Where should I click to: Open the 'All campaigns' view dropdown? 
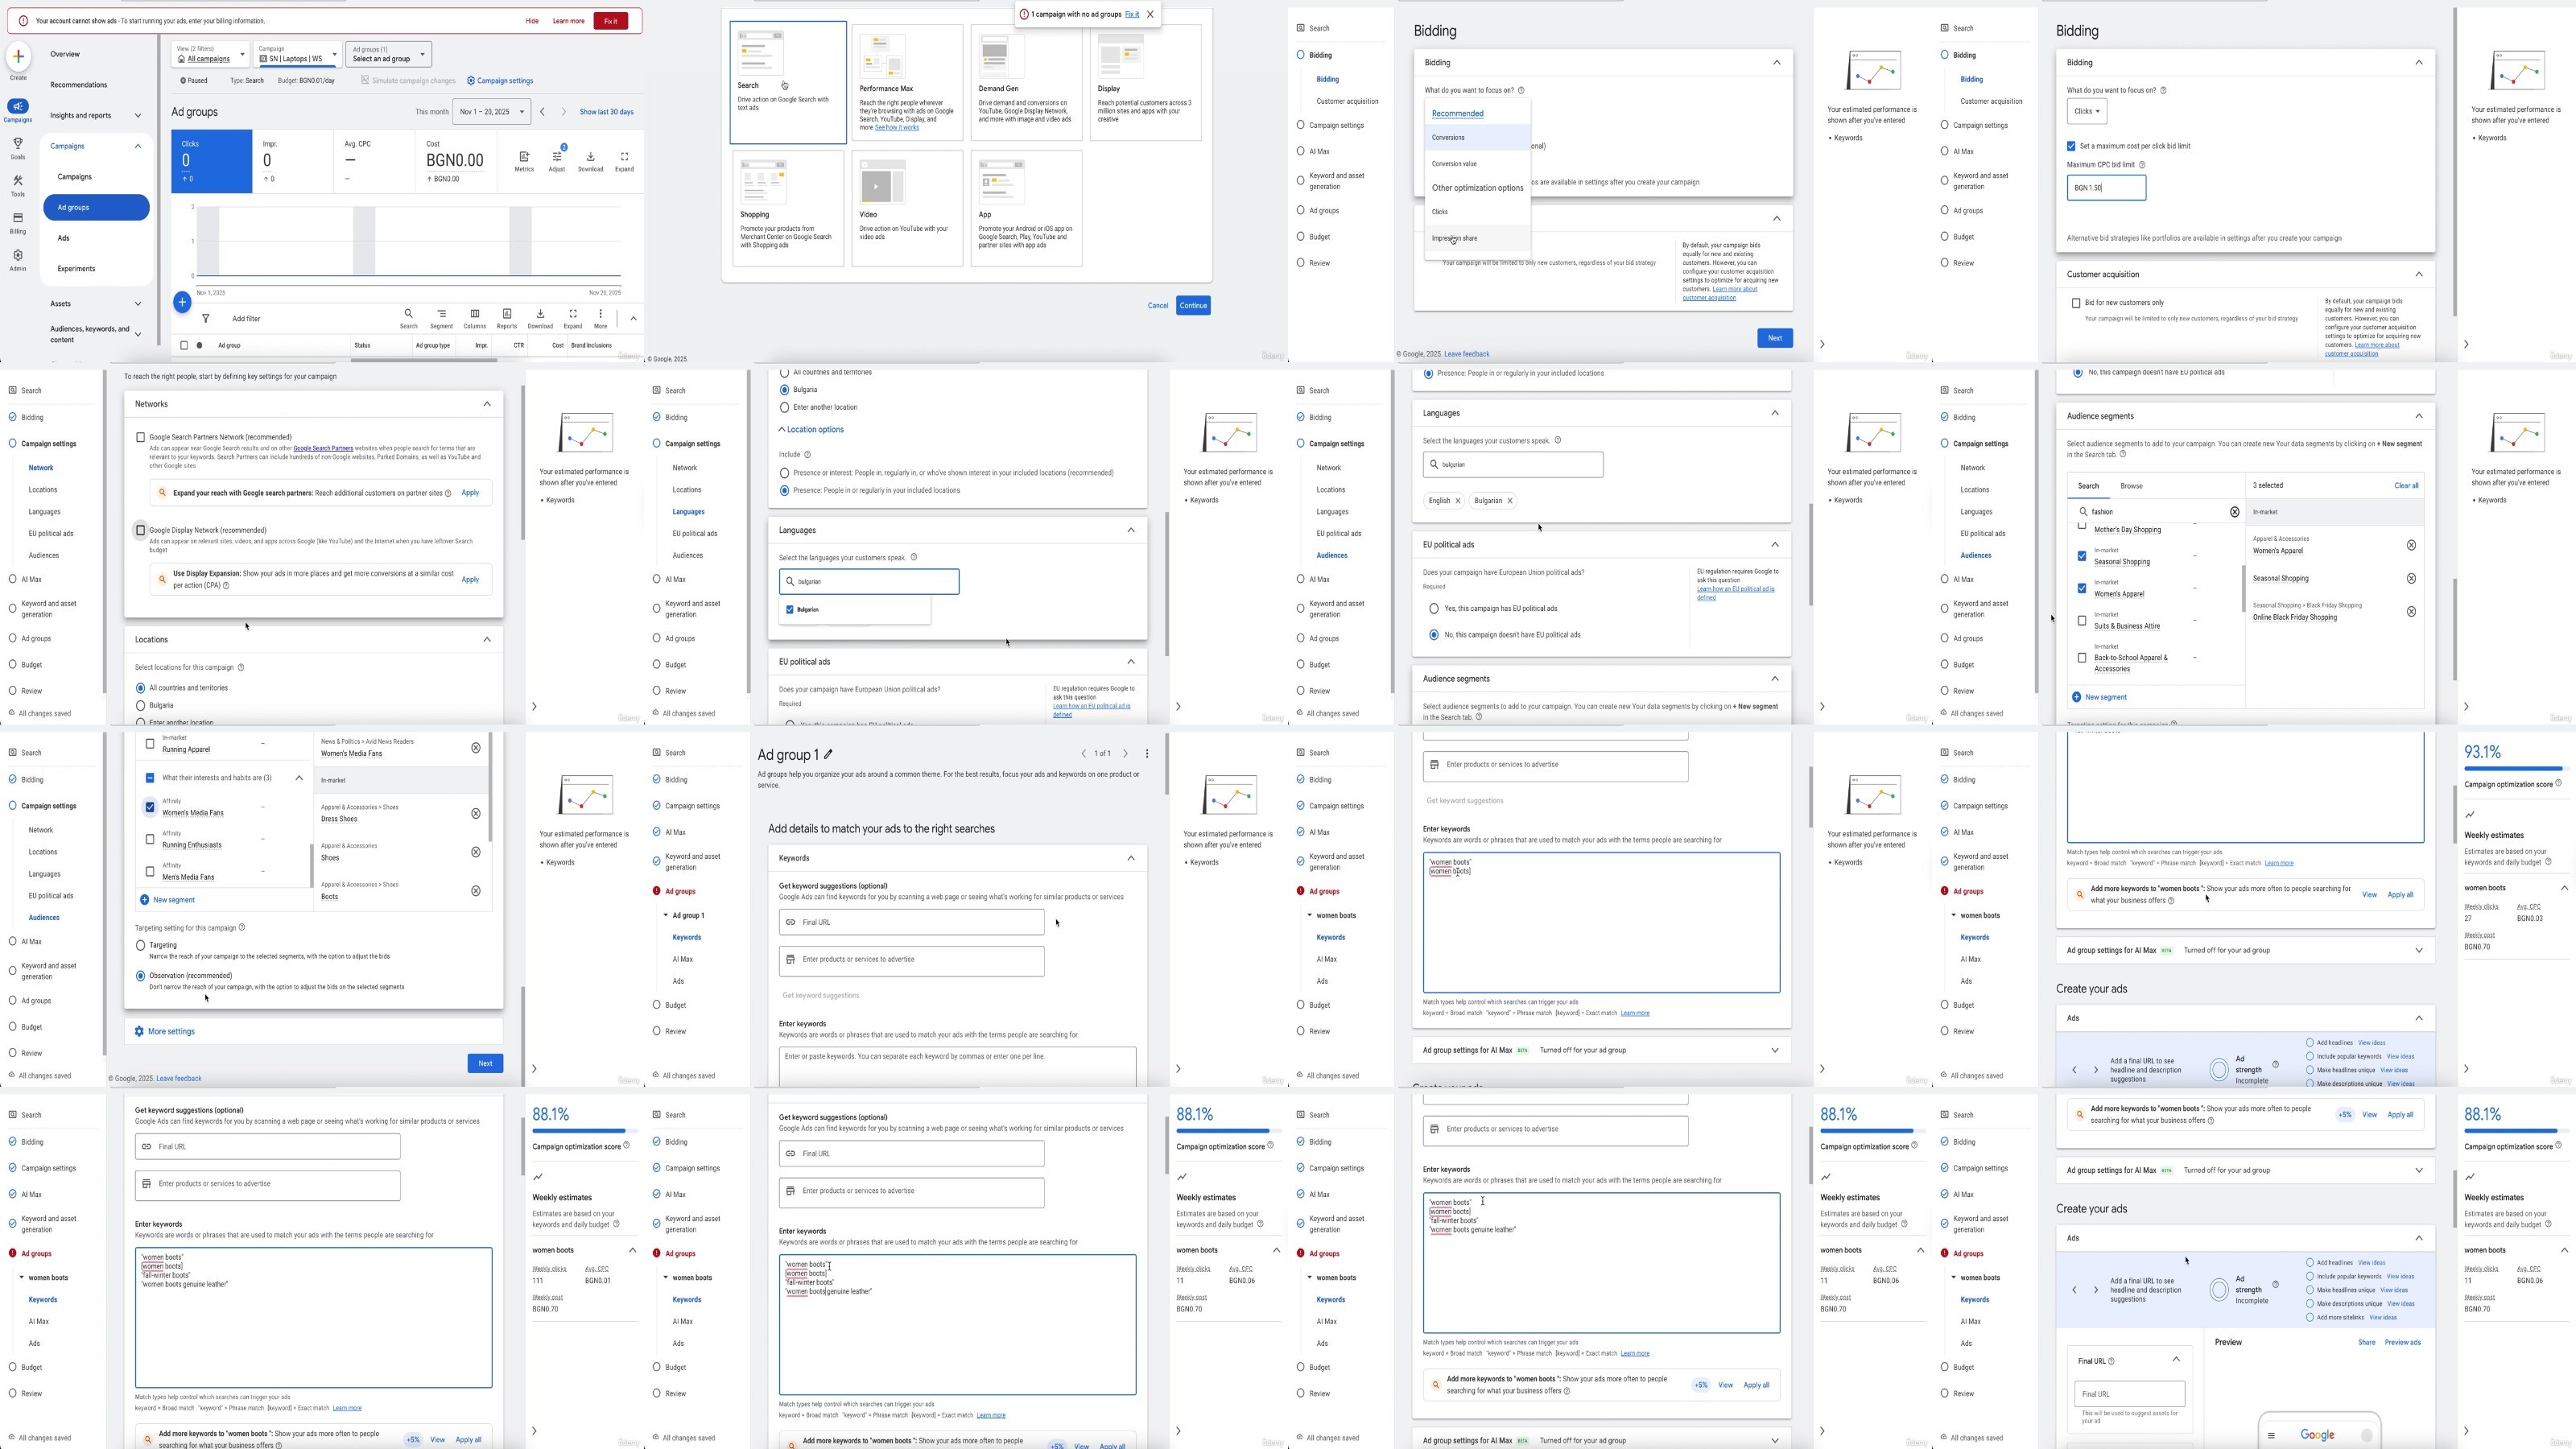click(210, 54)
